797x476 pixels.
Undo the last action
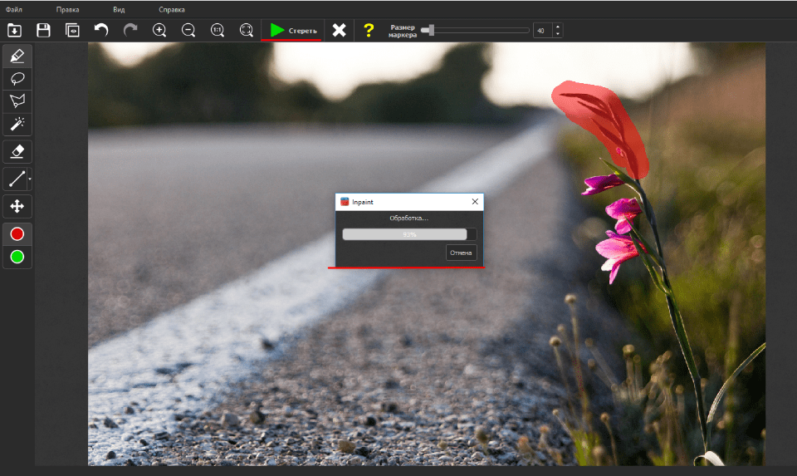coord(101,31)
